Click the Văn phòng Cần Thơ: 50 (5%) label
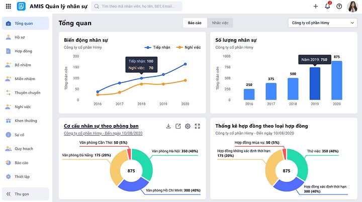 coord(103,142)
